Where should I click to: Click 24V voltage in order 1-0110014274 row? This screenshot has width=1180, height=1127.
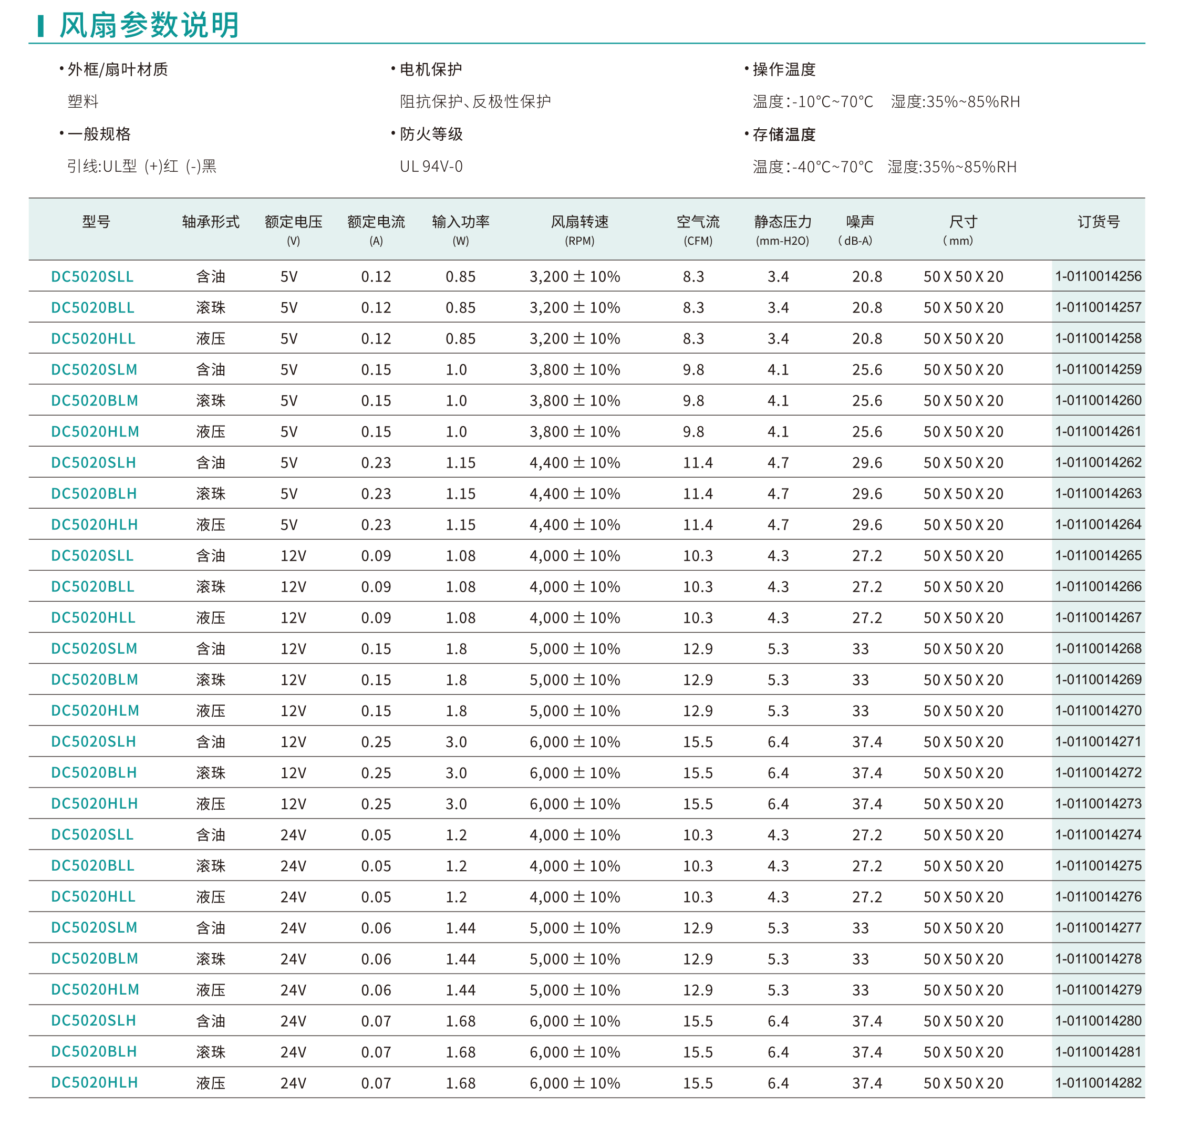tap(293, 835)
